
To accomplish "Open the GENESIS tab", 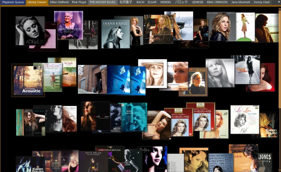I will pos(198,2).
